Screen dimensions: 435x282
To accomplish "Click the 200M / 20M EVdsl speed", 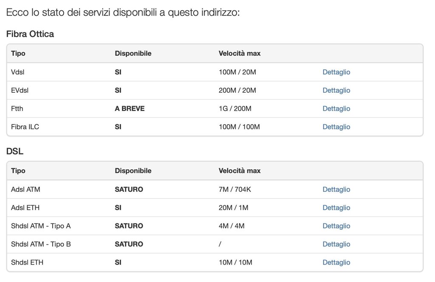I will tap(237, 90).
